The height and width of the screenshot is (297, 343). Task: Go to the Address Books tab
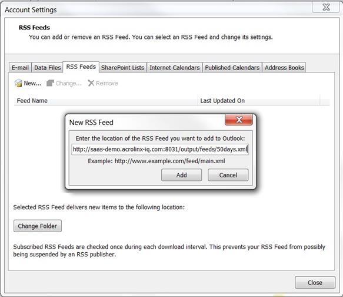[284, 67]
